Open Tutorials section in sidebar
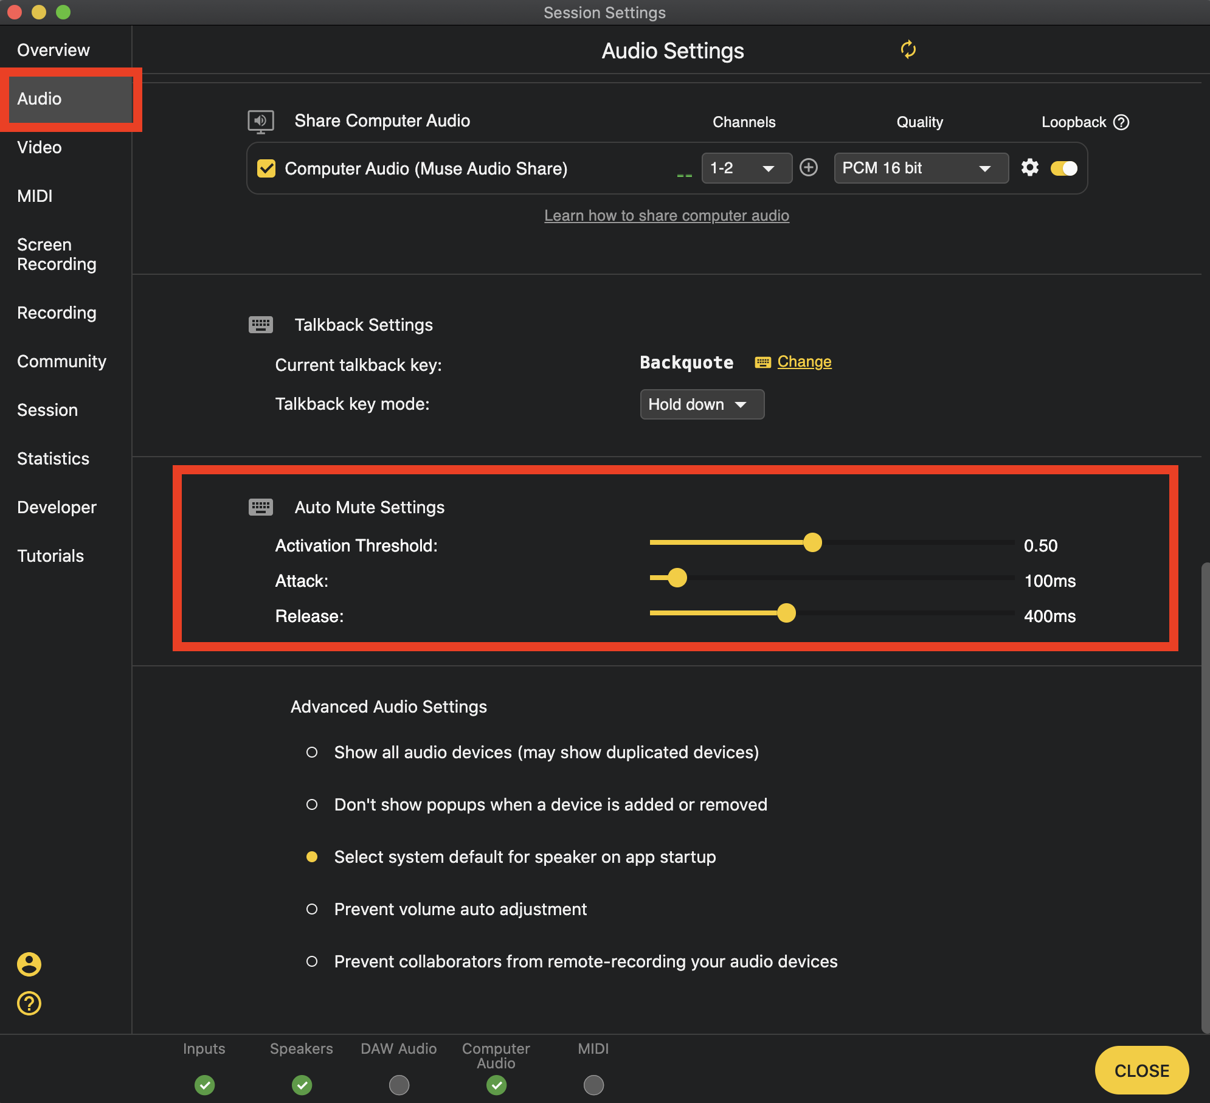 50,556
